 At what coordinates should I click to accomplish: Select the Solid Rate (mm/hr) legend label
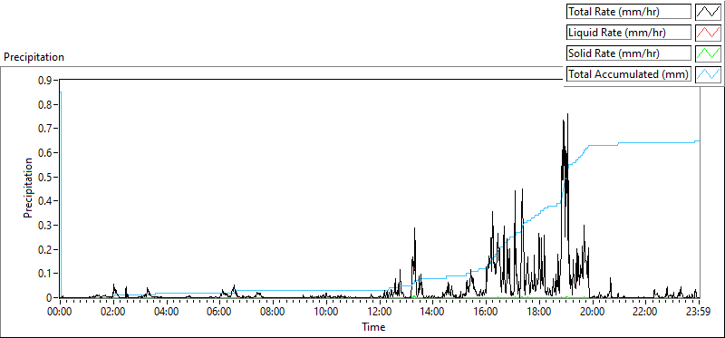coord(629,53)
